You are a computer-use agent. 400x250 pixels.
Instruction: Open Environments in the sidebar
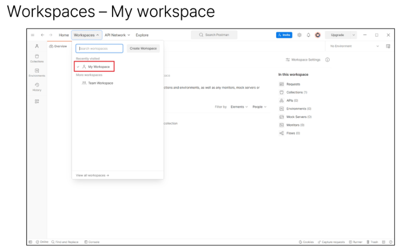[37, 73]
